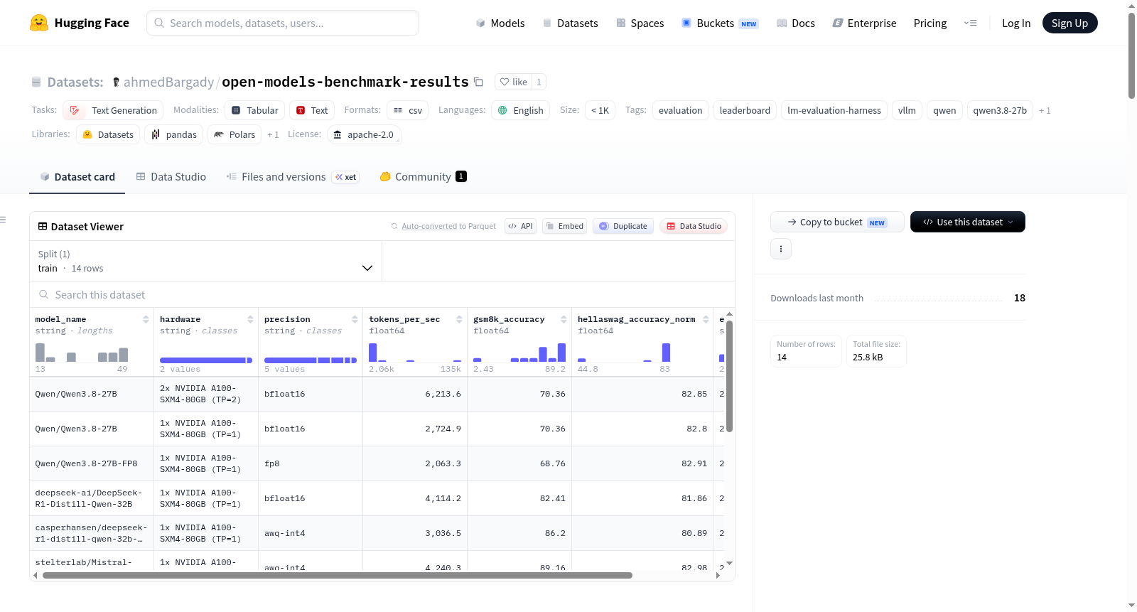The width and height of the screenshot is (1137, 612).
Task: Click the evaluation tag
Action: (x=680, y=110)
